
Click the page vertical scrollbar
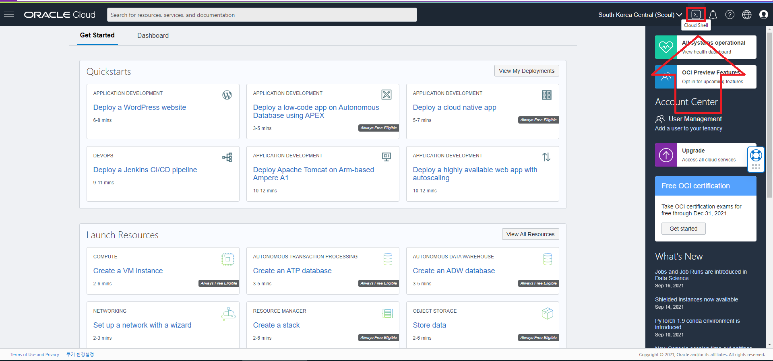[x=770, y=115]
